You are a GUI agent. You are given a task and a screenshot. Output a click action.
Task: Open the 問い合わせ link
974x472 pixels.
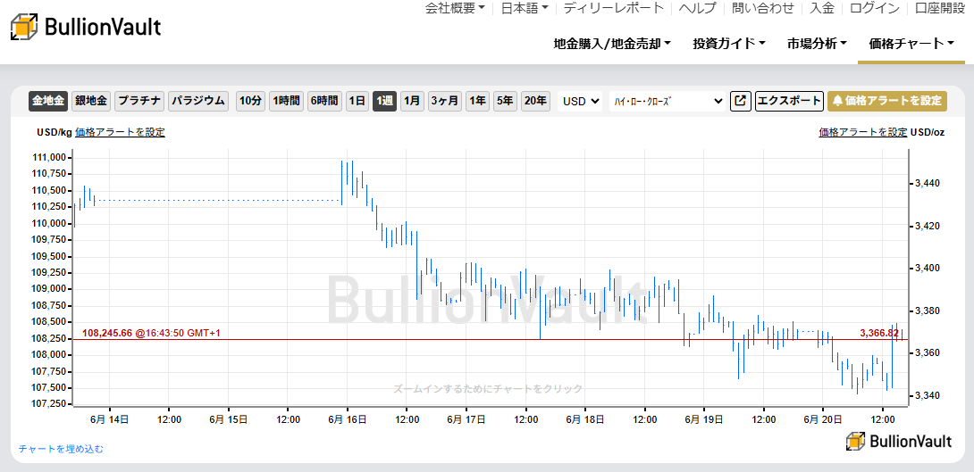tap(763, 8)
